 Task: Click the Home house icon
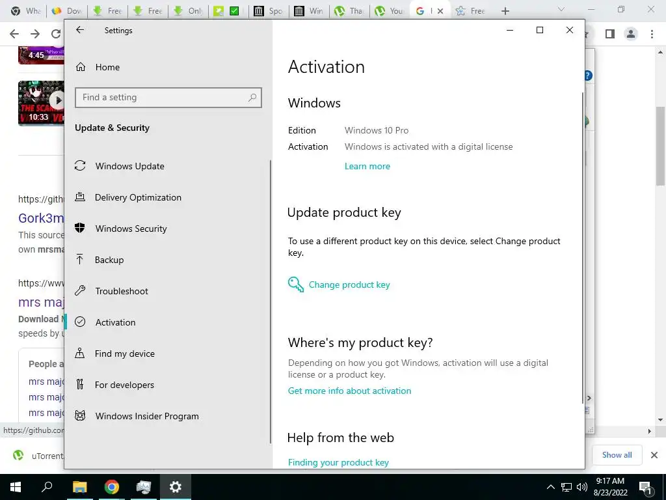point(80,67)
